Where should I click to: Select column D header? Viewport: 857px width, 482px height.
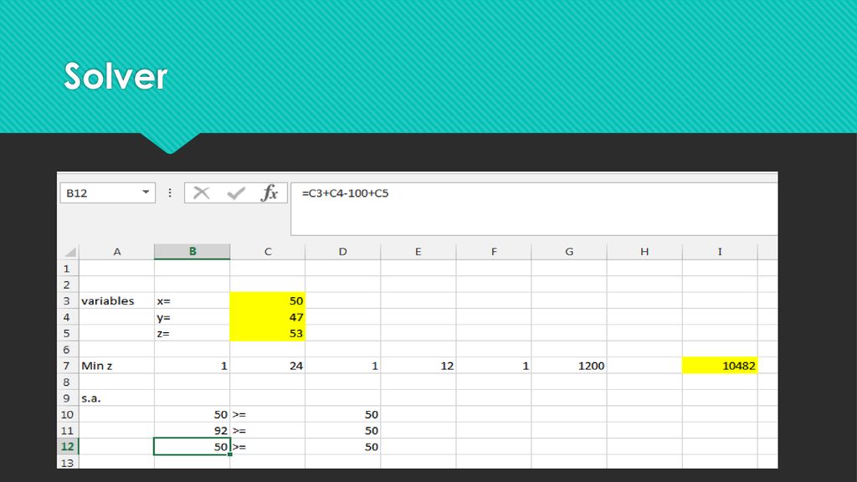coord(342,252)
